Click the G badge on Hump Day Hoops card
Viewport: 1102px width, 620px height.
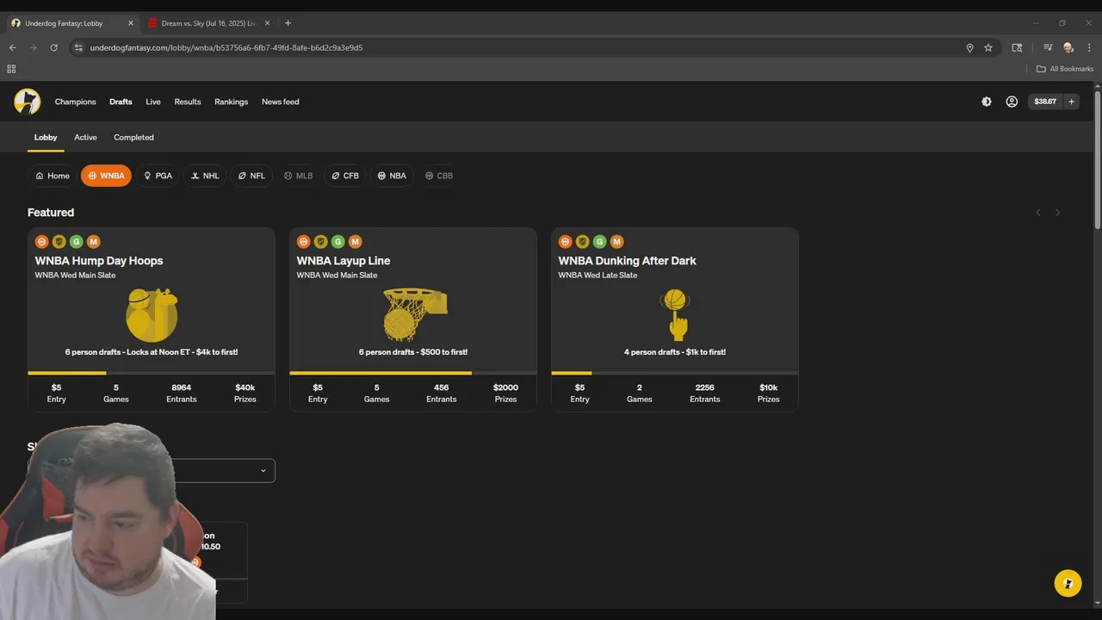[x=76, y=242]
